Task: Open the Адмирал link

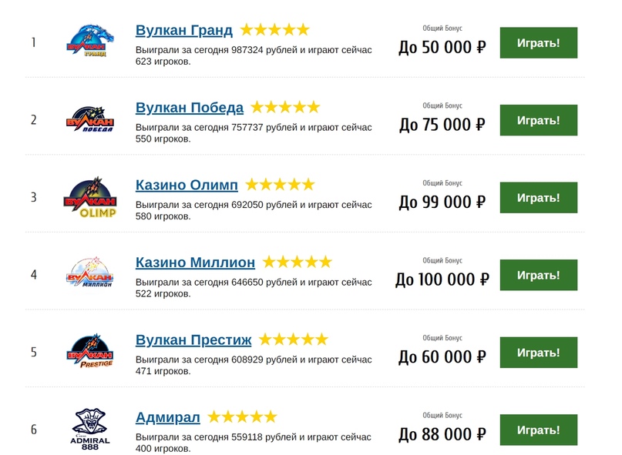Action: pyautogui.click(x=167, y=417)
